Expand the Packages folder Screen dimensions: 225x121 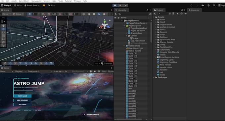point(154,77)
